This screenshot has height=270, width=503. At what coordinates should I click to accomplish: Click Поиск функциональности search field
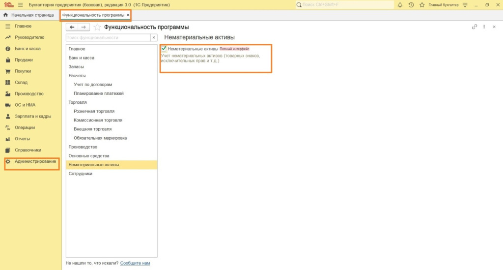point(108,37)
